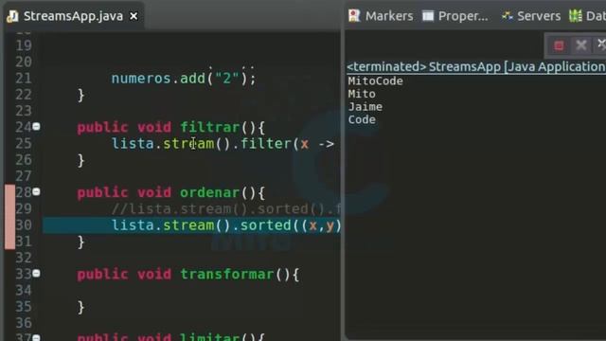The image size is (606, 341).
Task: Place cursor on 'limitar' method name
Action: coord(210,337)
